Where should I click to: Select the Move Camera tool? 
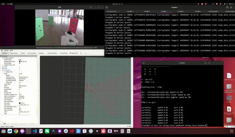[x=14, y=53]
